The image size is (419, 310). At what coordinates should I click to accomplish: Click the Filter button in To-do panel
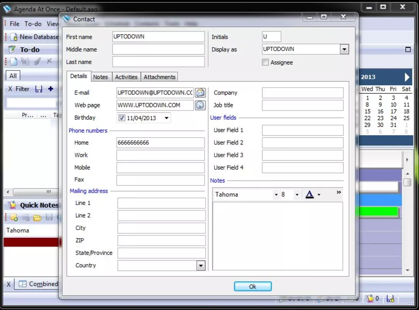[x=22, y=89]
